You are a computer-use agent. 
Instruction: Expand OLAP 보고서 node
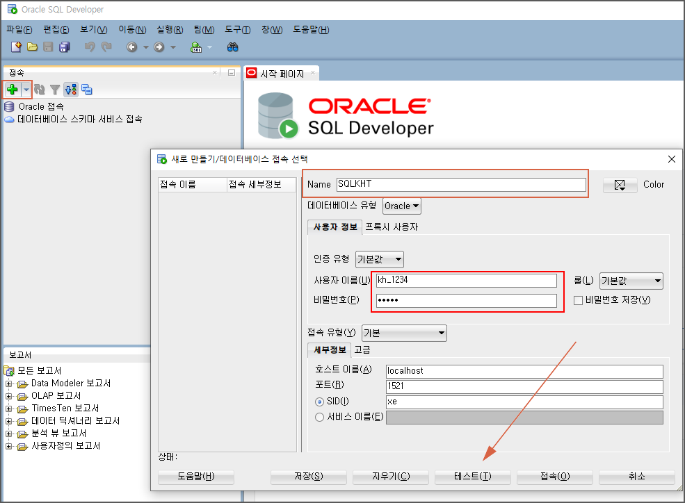(8, 396)
